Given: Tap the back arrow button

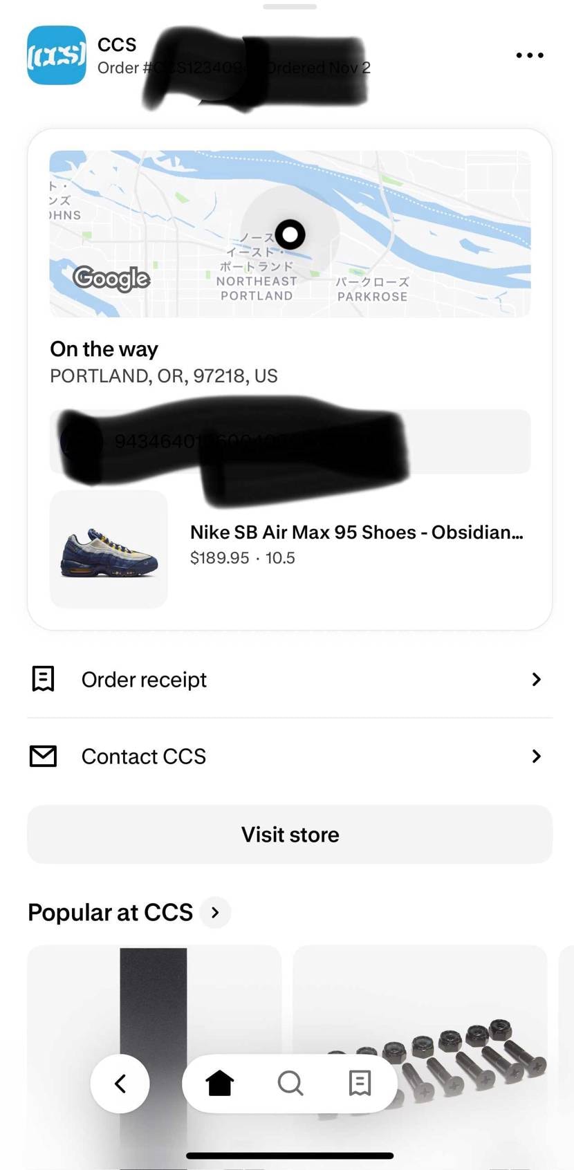Looking at the screenshot, I should (120, 1083).
